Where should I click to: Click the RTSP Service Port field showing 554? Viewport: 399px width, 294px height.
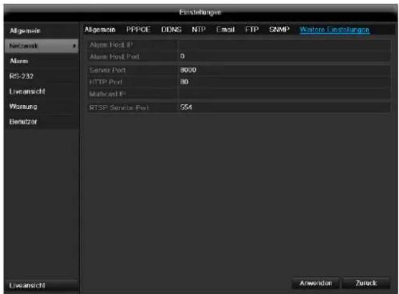(x=284, y=107)
